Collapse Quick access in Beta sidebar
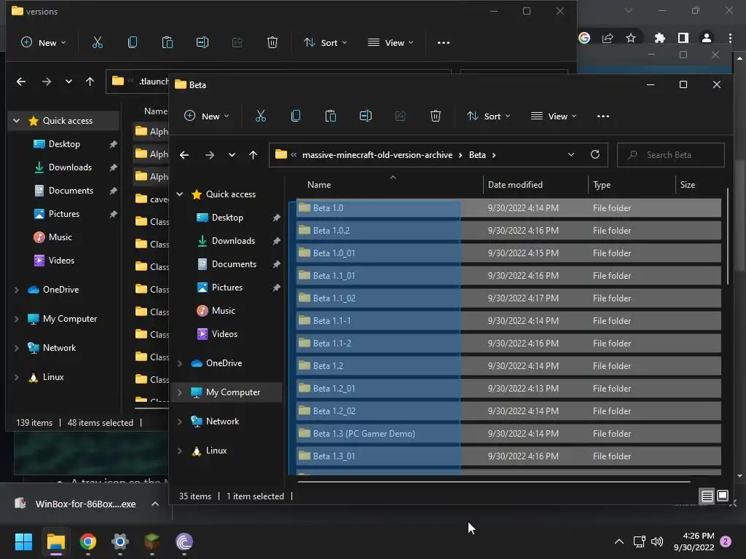Viewport: 746px width, 559px height. pyautogui.click(x=180, y=194)
